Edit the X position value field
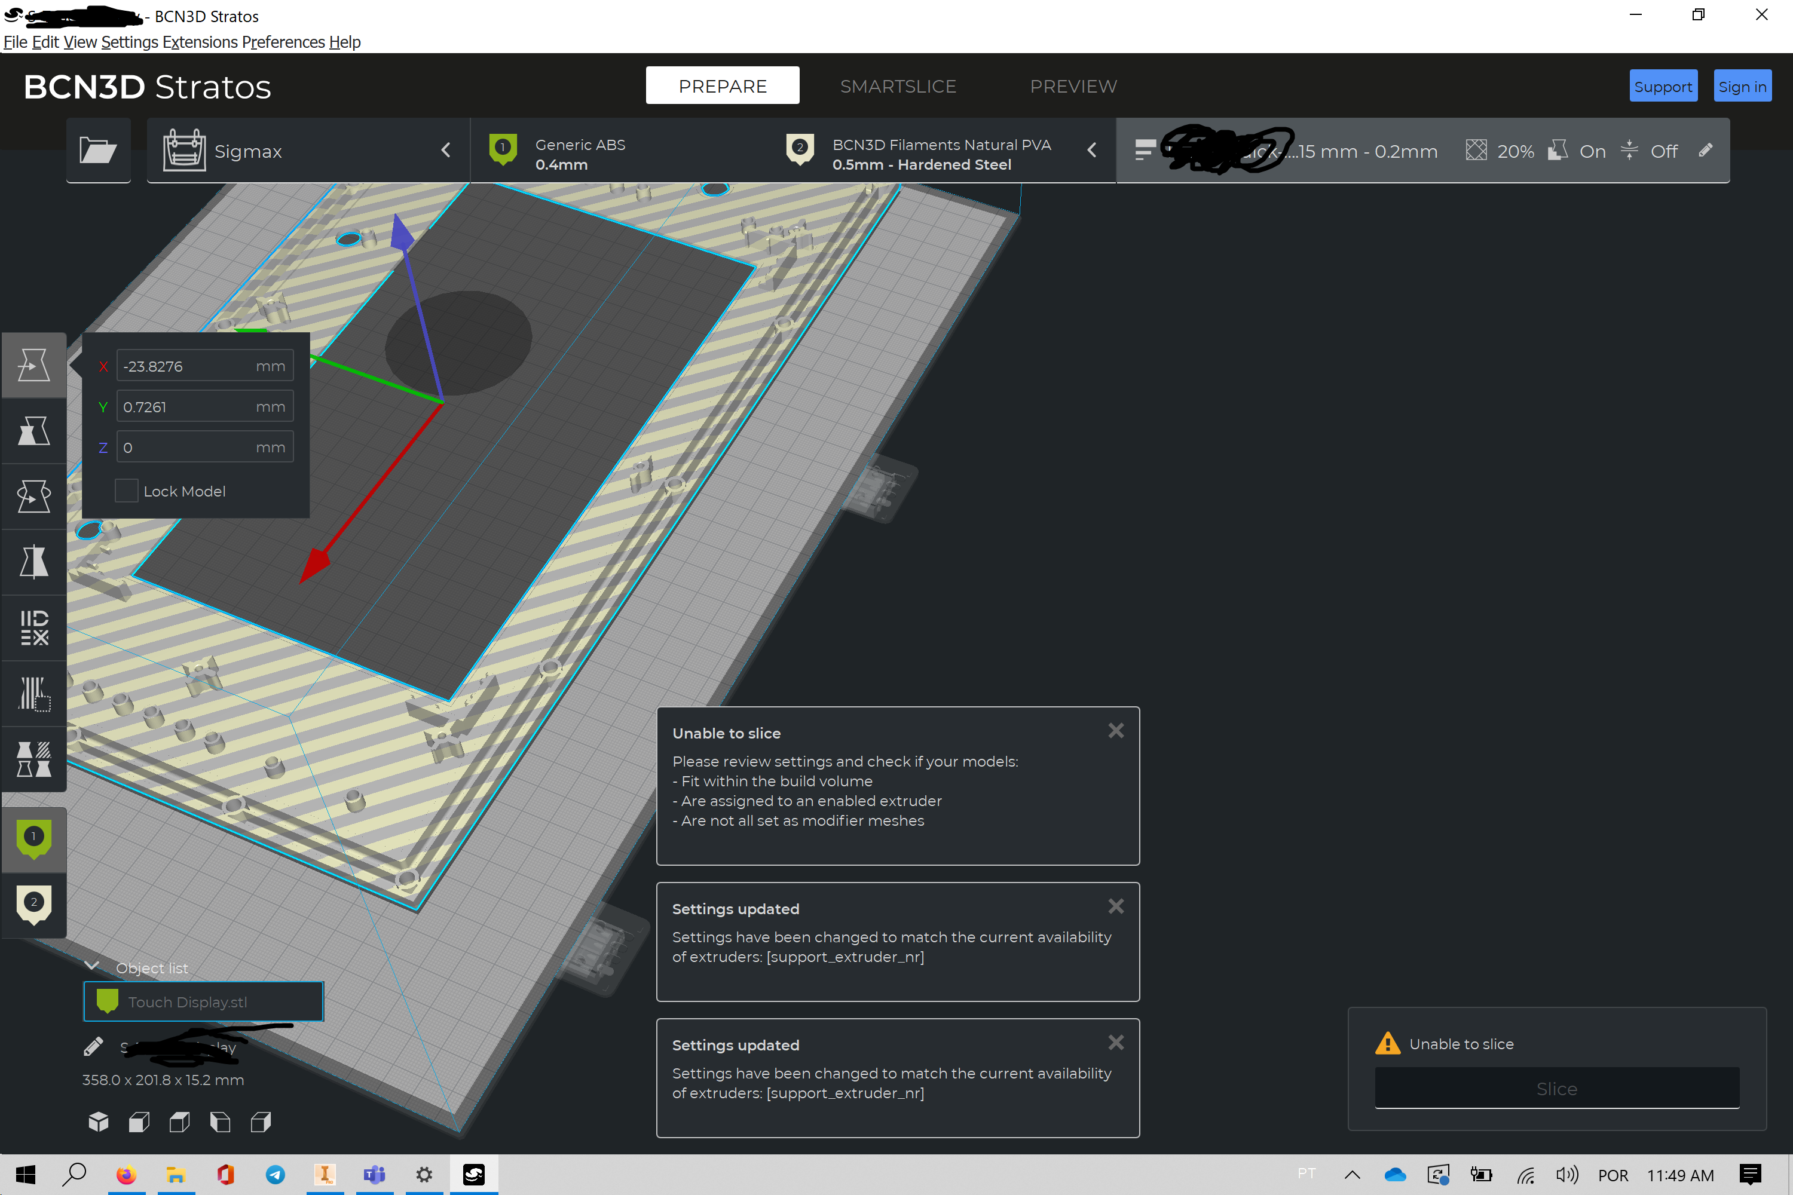Viewport: 1793px width, 1195px height. coord(204,365)
